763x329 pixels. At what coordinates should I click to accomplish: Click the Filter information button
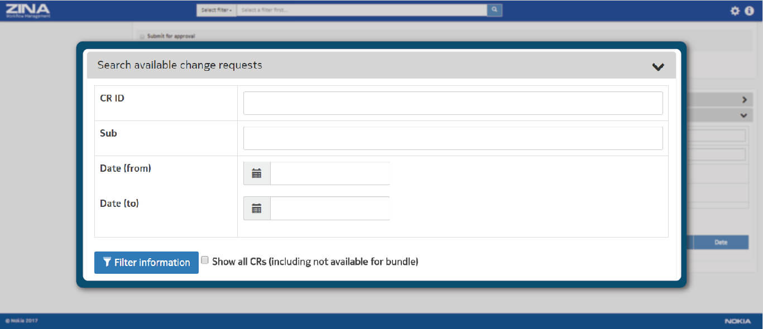click(x=146, y=263)
